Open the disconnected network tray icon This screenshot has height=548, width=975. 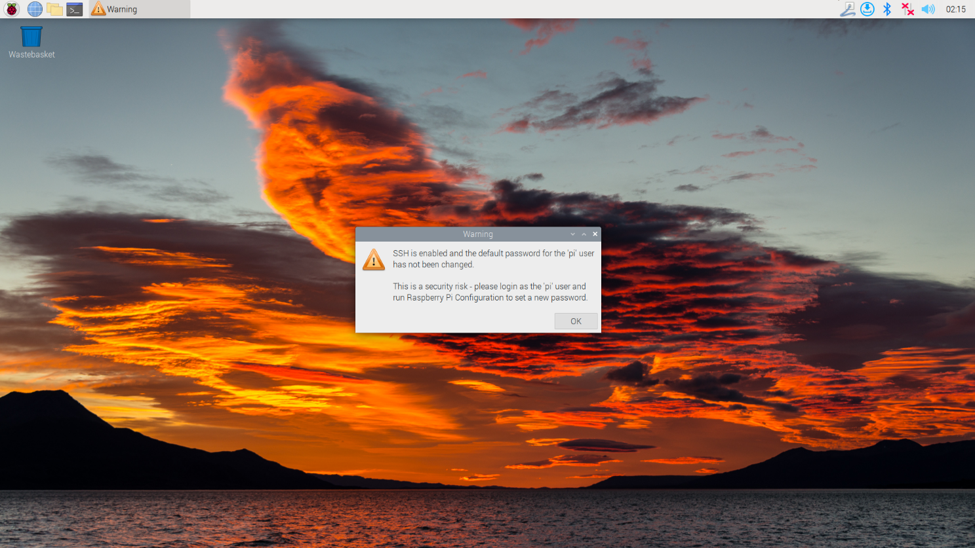(907, 9)
